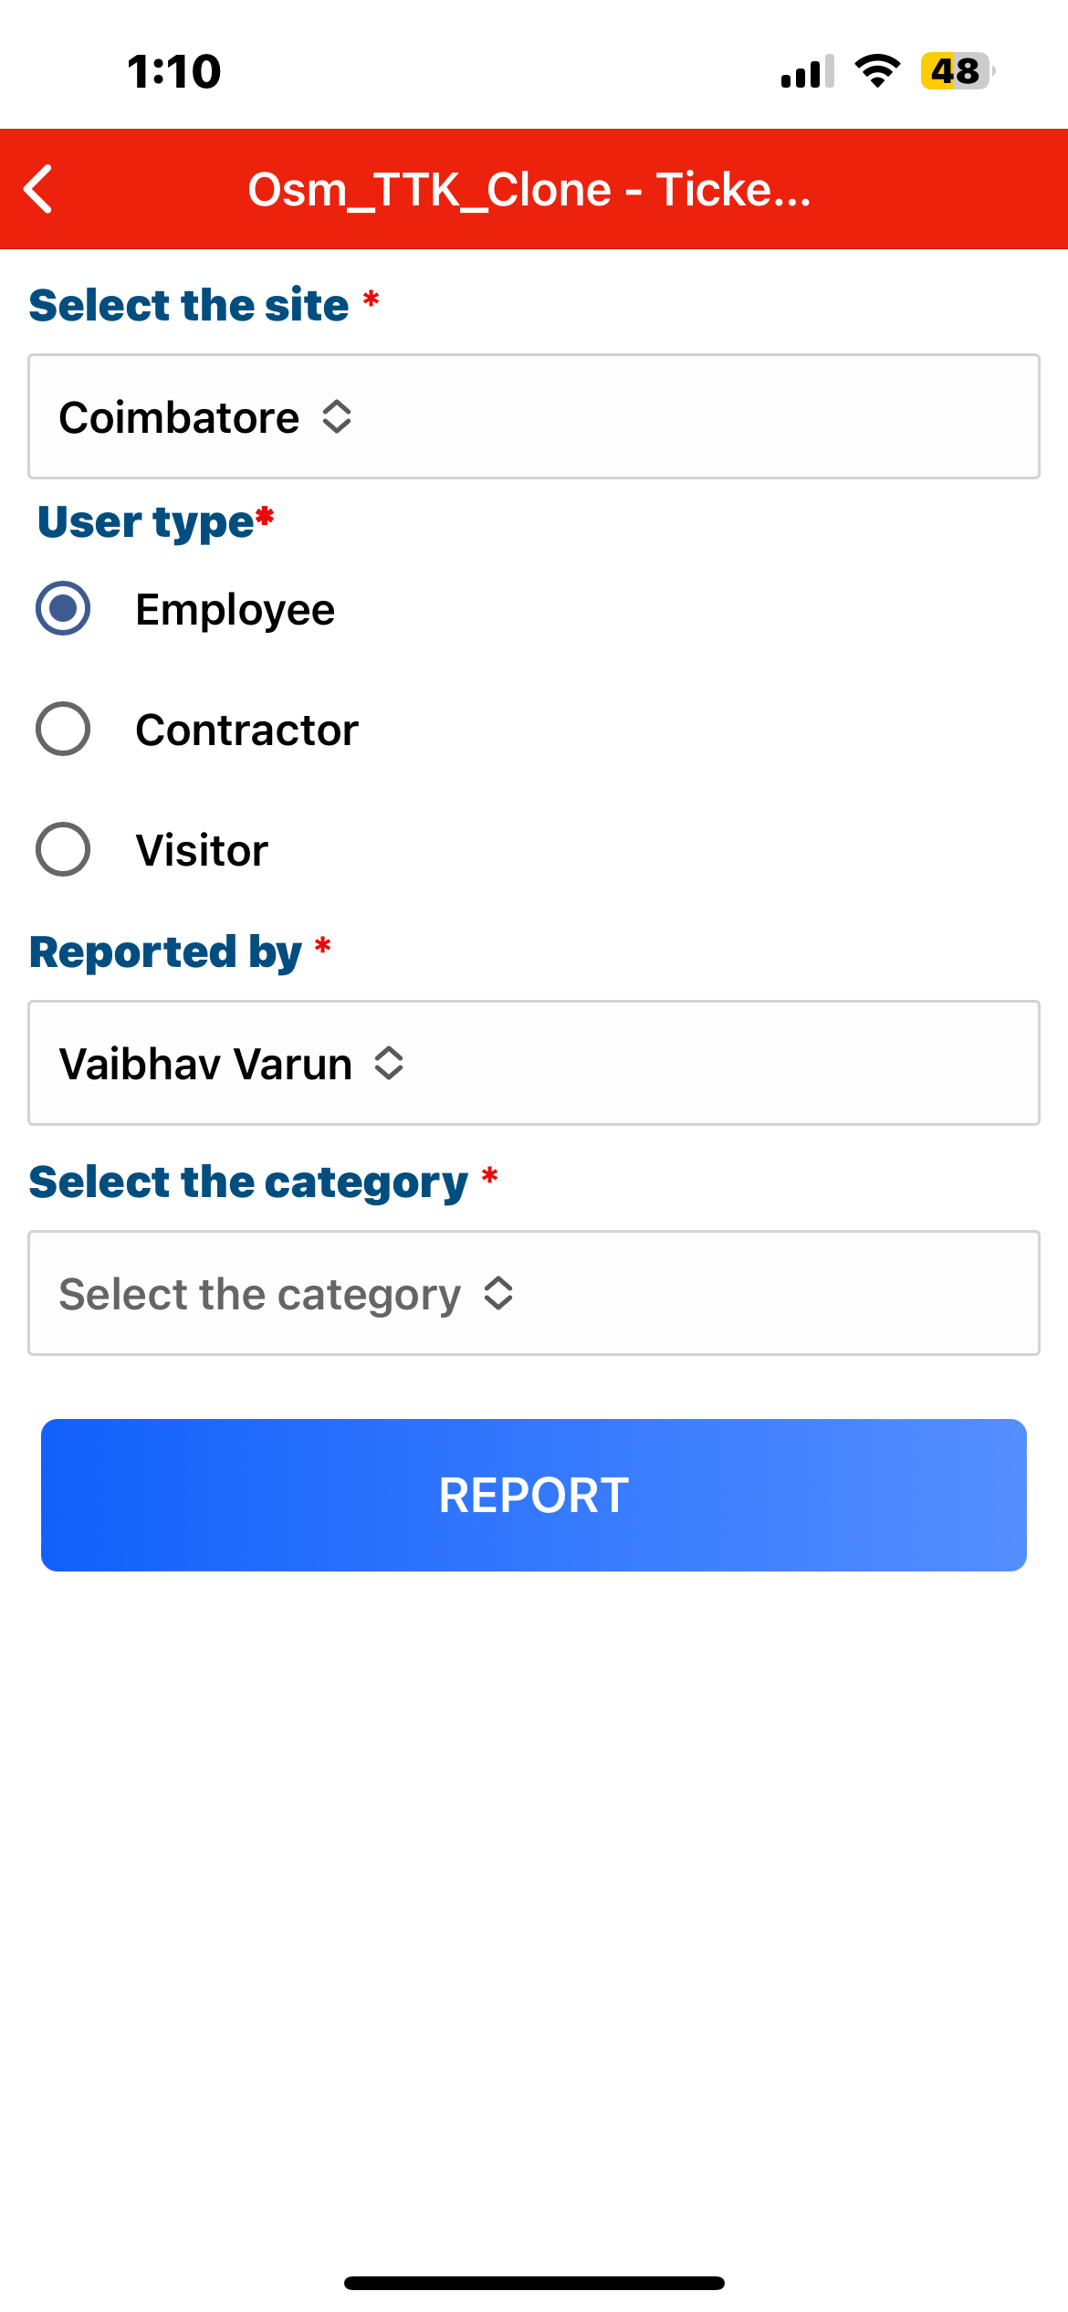1068x2312 pixels.
Task: Tap the Osm_TTK_Clone header title
Action: [x=529, y=190]
